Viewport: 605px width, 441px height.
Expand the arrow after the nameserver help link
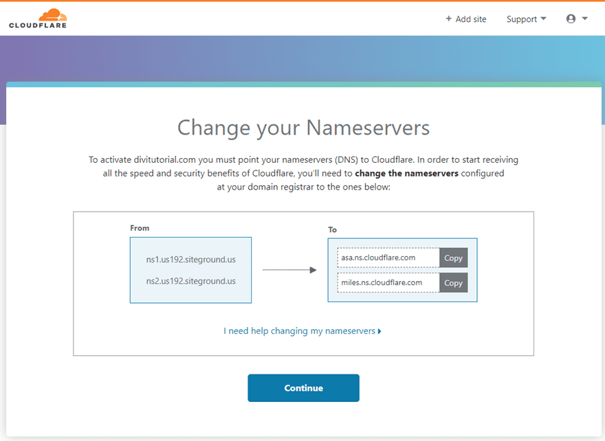[x=379, y=331]
